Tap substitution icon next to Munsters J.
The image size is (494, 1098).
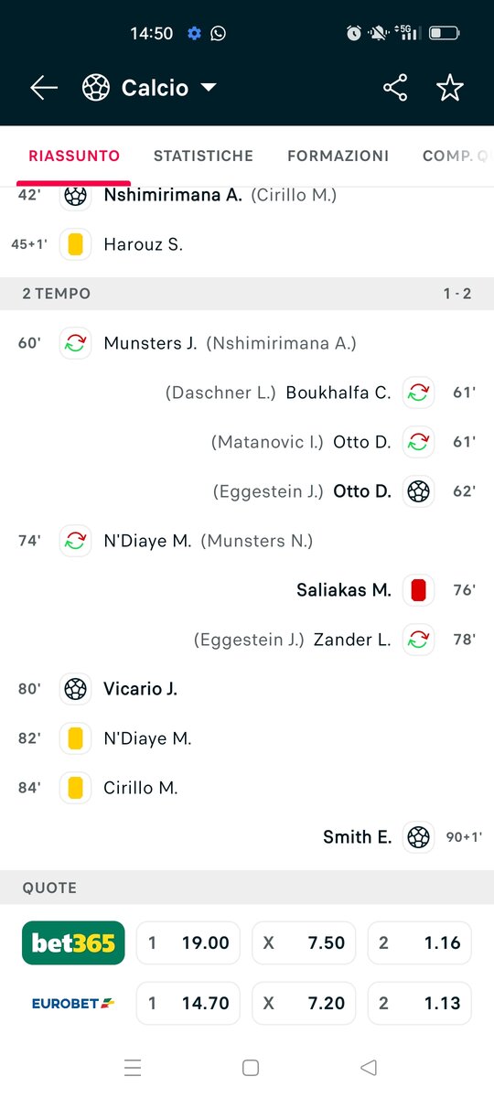tap(76, 343)
